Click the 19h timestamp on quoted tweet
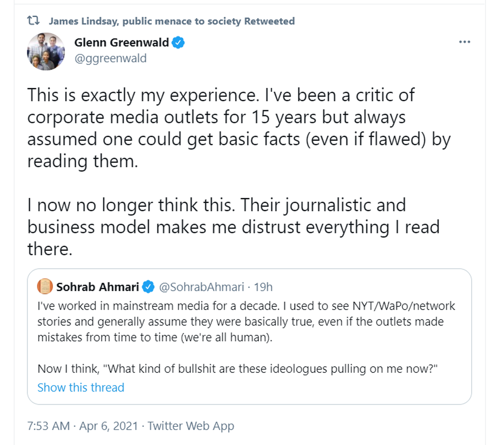 point(263,287)
